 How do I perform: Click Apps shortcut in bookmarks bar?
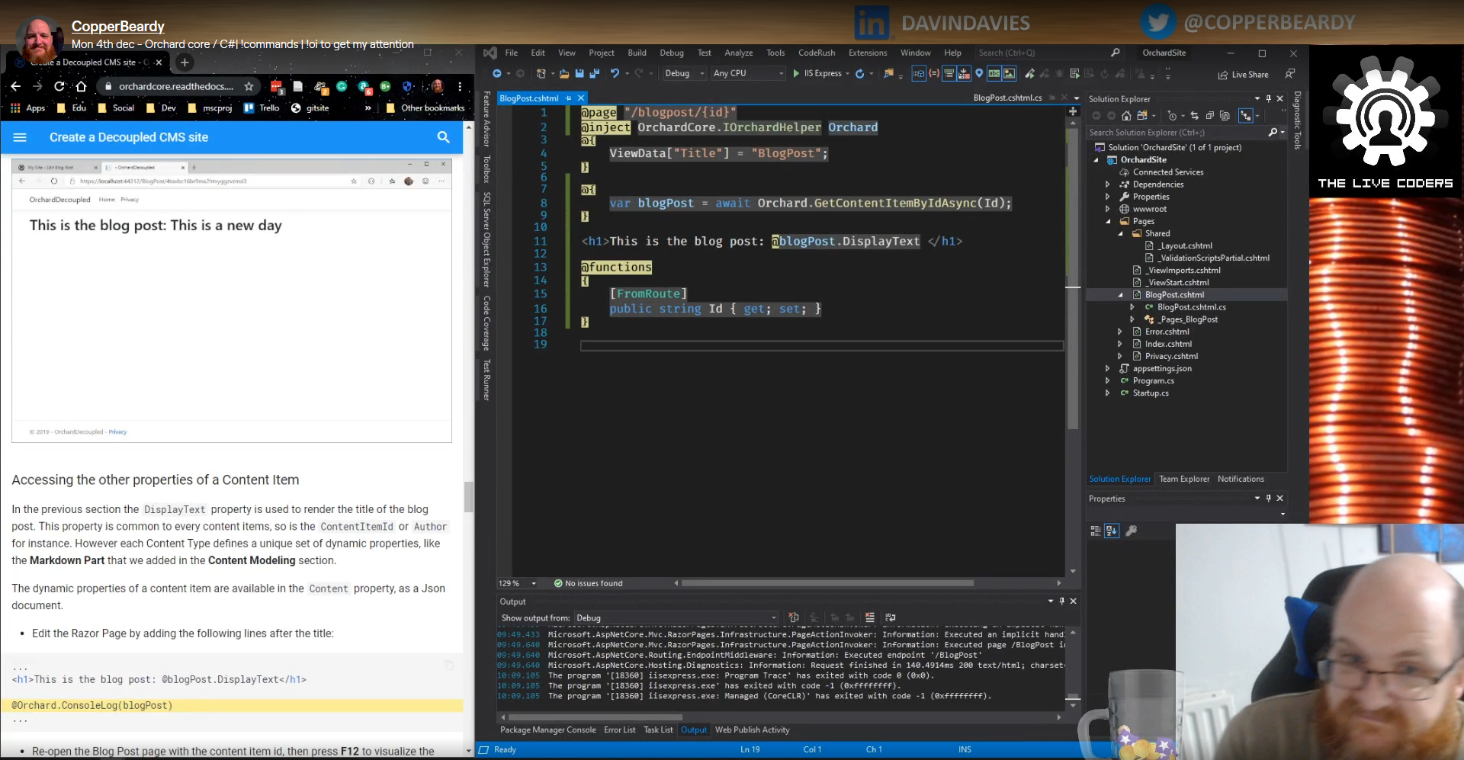[x=27, y=107]
